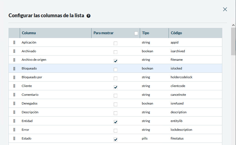Click the drag handle for Entidad
Viewport: 236px width, 145px height.
14,121
